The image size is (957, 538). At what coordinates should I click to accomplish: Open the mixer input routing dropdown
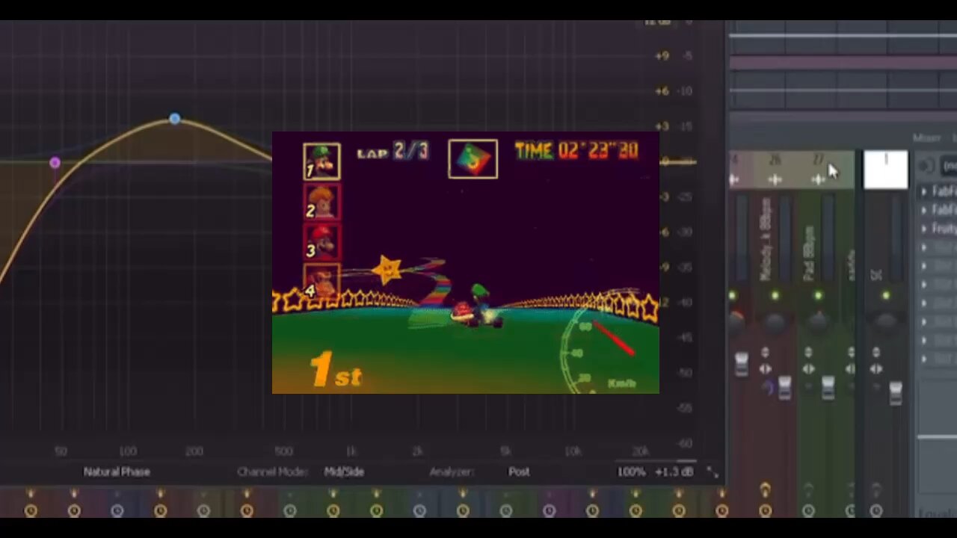(950, 166)
